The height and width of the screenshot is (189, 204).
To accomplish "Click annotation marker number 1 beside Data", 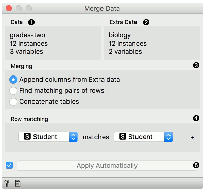I will click(x=31, y=22).
